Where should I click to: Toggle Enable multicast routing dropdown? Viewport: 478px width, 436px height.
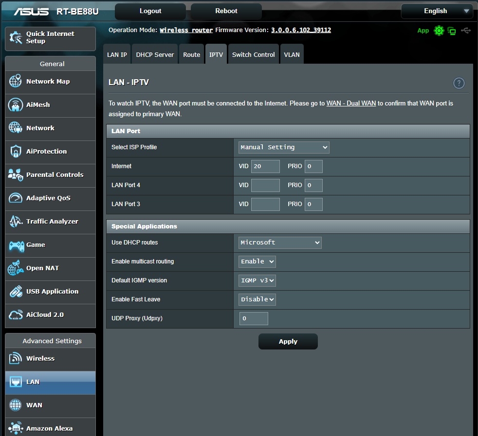click(x=257, y=262)
